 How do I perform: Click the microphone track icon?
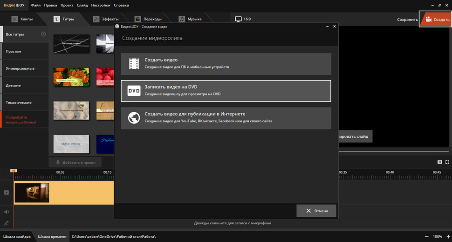[7, 223]
